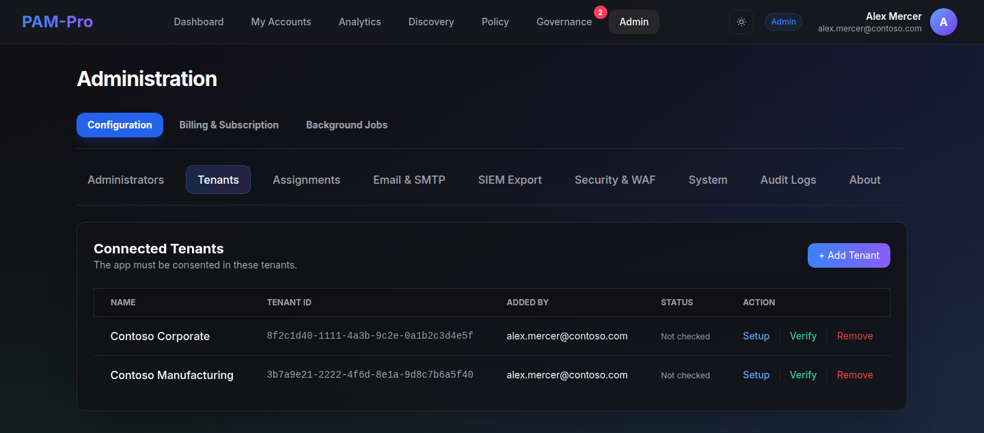Select the Tenants sub-tab

click(x=219, y=180)
